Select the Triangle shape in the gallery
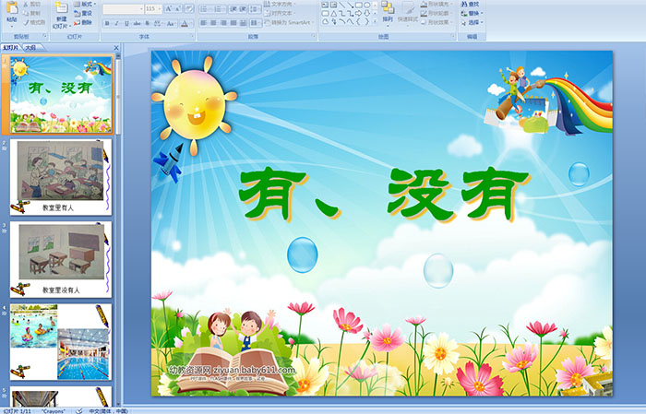Viewport: 646px width, 414px height. 334,14
